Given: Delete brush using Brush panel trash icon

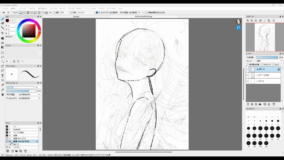Looking at the screenshot, I should pyautogui.click(x=25, y=151).
